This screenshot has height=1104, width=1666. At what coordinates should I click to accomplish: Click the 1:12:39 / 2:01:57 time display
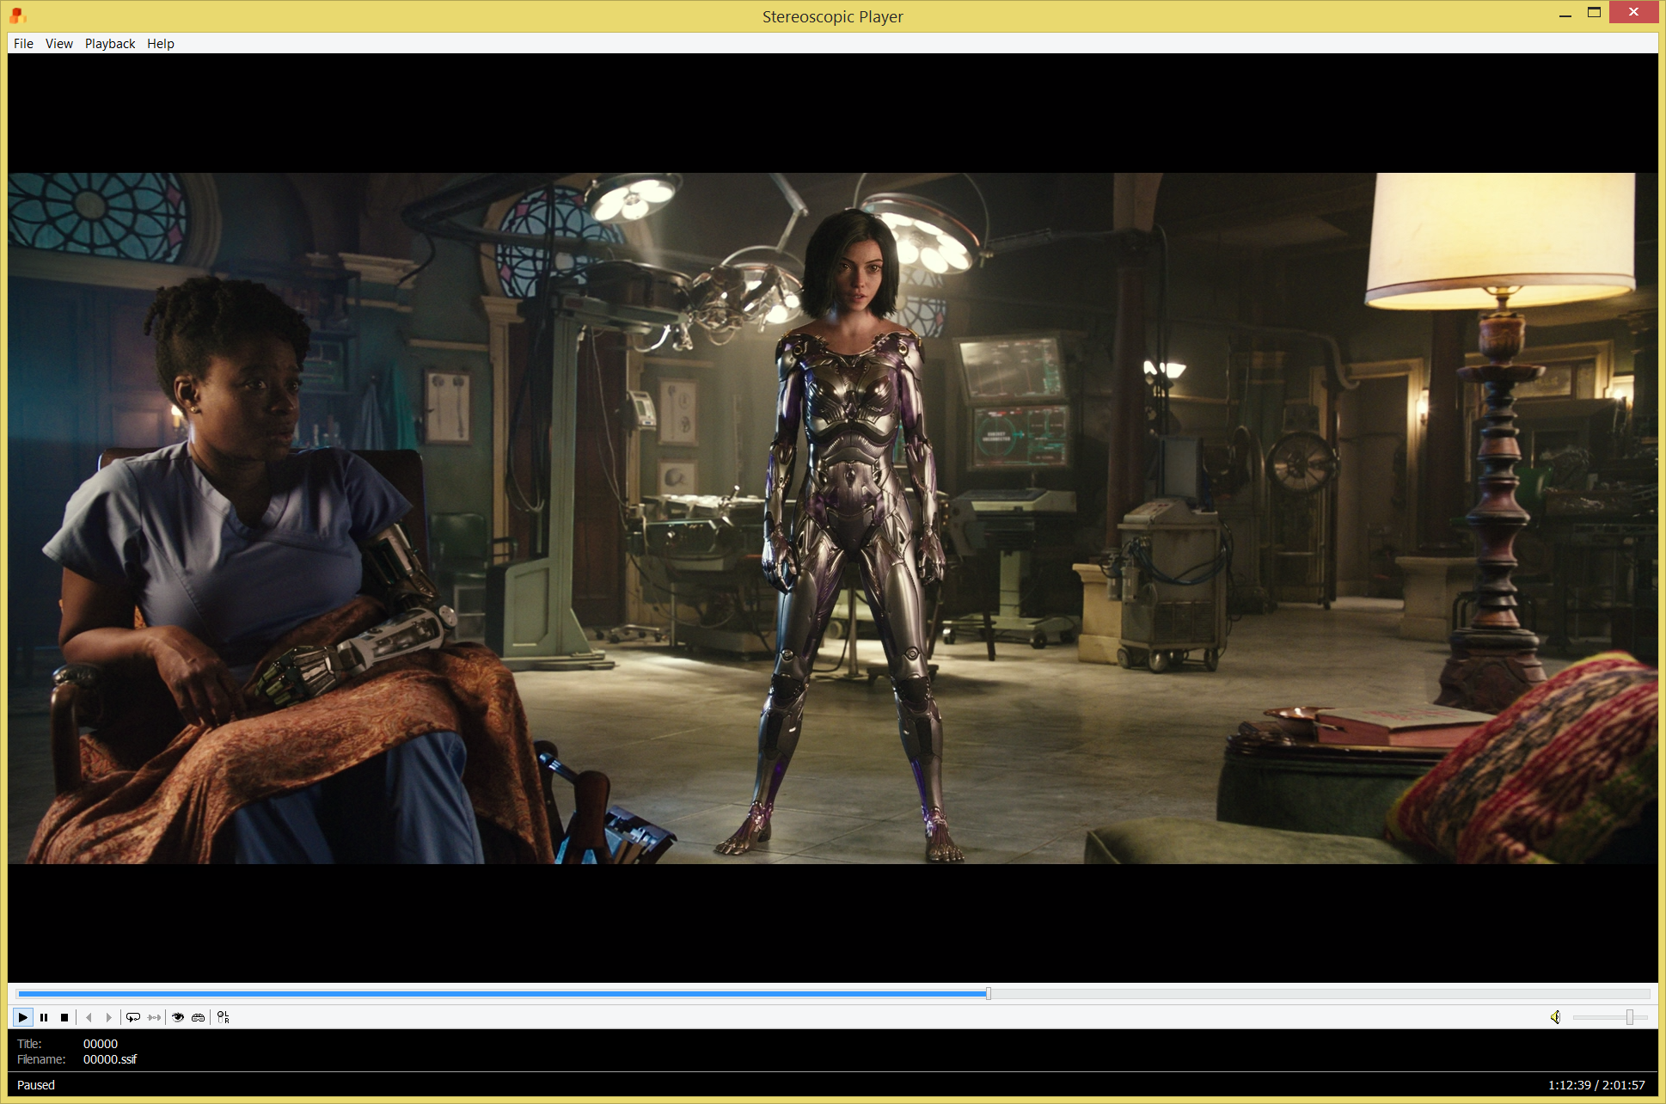tap(1596, 1085)
